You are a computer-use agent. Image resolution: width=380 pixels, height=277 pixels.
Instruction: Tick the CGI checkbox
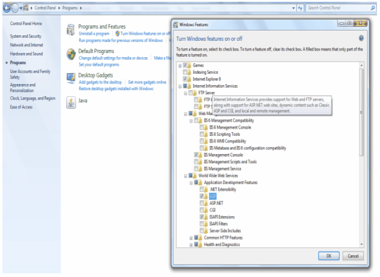point(202,210)
